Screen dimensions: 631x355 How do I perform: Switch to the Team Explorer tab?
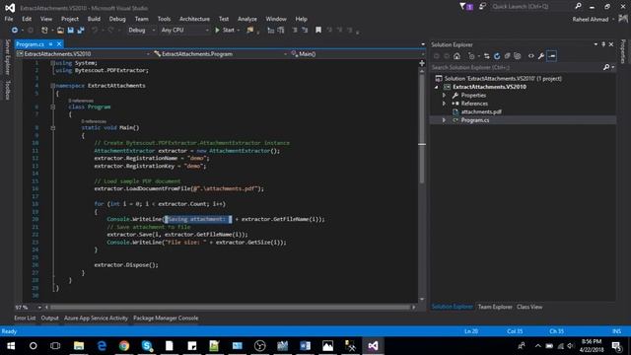tap(495, 307)
